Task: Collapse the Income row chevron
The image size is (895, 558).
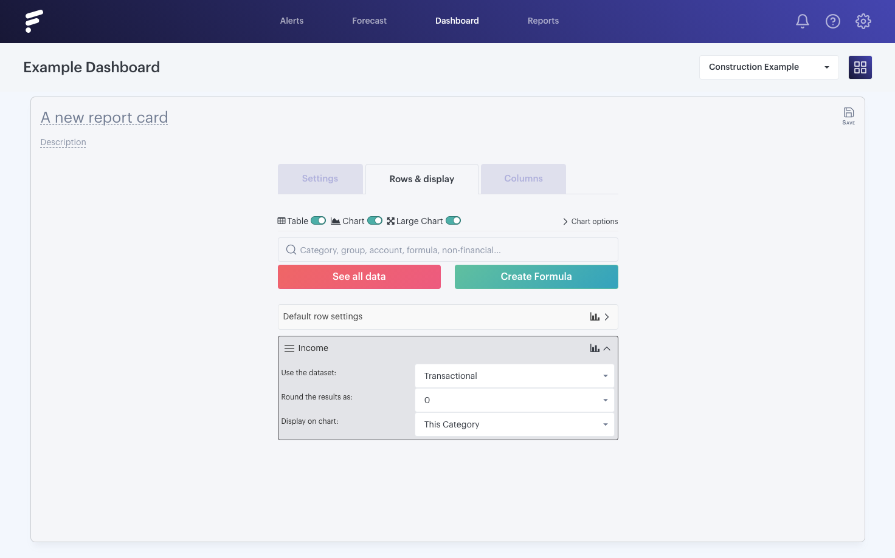Action: pos(607,349)
